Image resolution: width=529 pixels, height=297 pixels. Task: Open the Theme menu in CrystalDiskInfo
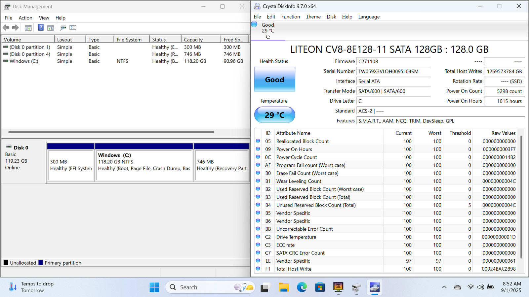(x=313, y=17)
